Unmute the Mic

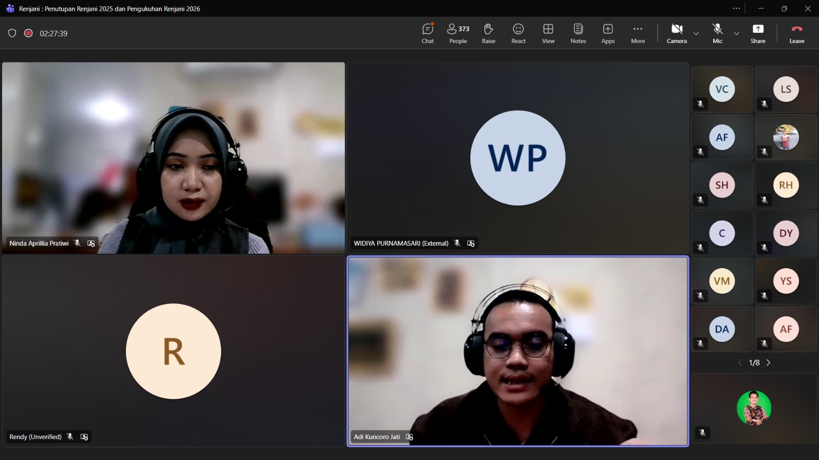pyautogui.click(x=717, y=33)
